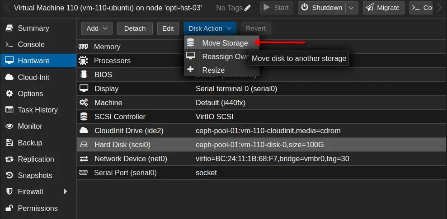
Task: Click the Network Device arrows icon
Action: pos(84,158)
